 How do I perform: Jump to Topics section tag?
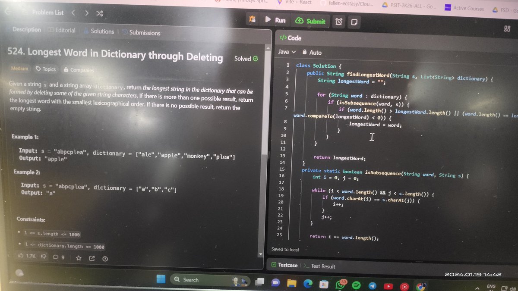click(46, 69)
